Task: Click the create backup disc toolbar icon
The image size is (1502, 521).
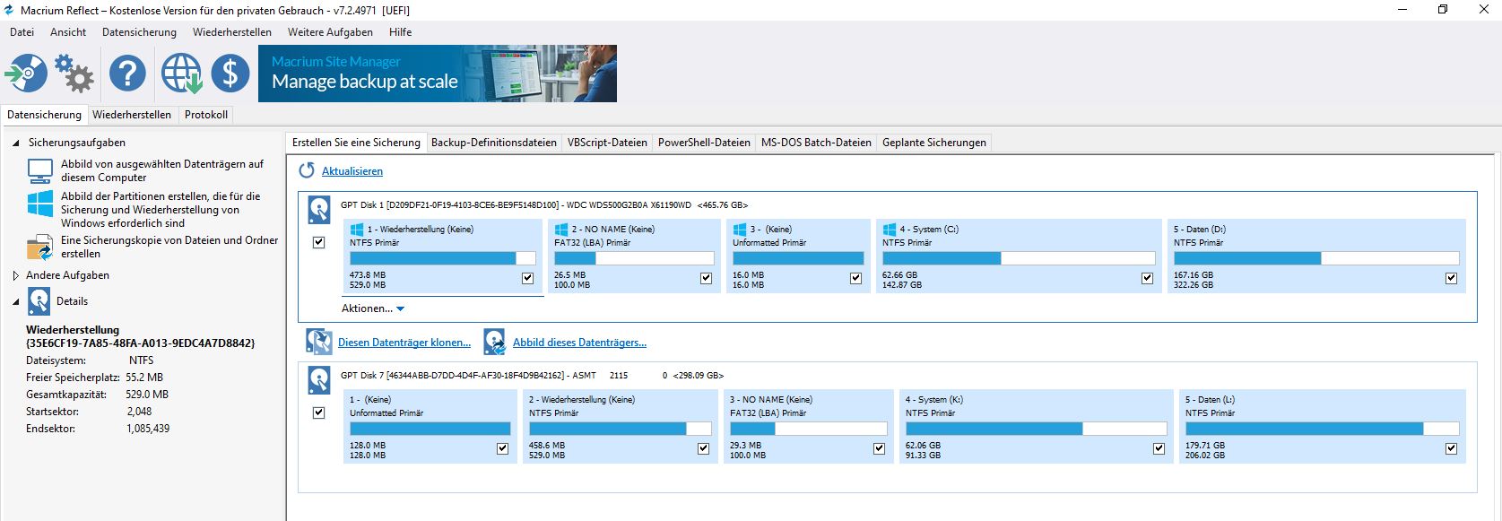Action: (x=26, y=73)
